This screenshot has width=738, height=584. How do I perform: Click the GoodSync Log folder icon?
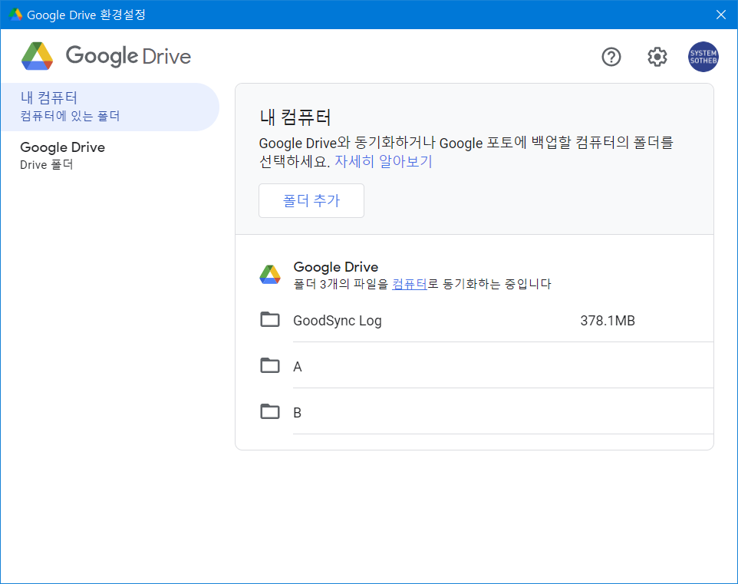[x=270, y=320]
